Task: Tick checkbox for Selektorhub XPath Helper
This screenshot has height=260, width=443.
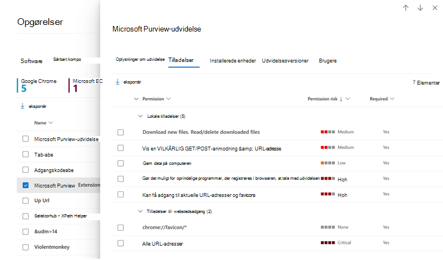Action: [x=25, y=216]
